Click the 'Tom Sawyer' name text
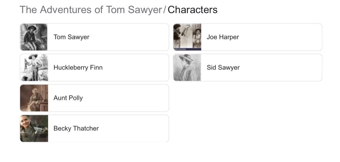Image resolution: width=340 pixels, height=162 pixels. 71,37
